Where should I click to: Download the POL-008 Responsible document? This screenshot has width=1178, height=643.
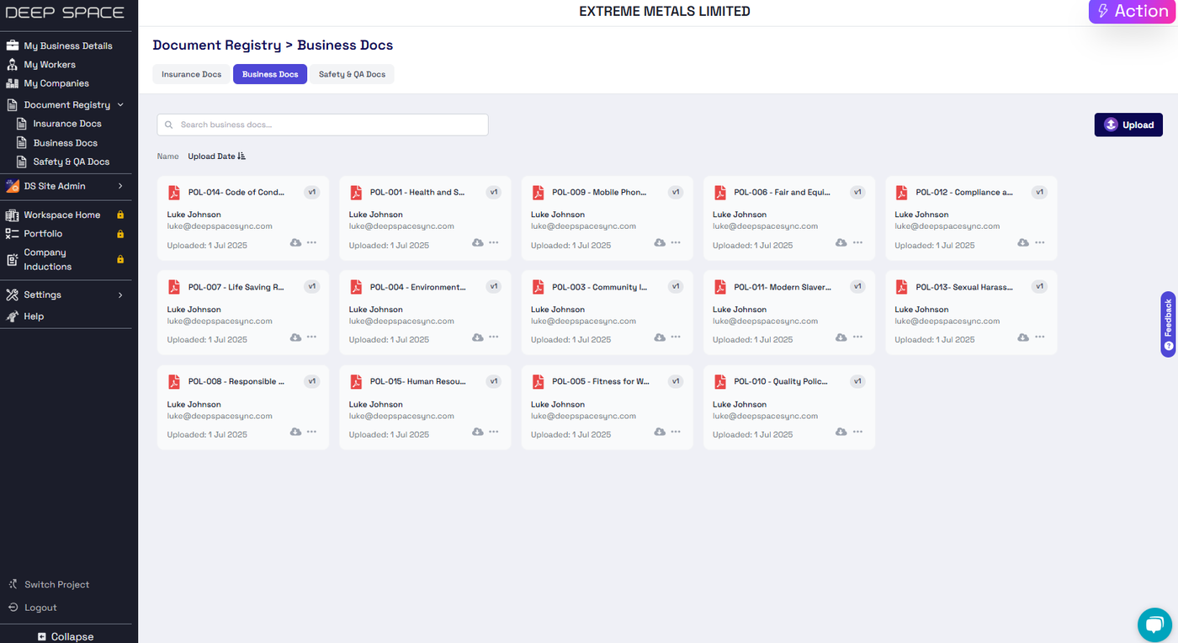295,432
